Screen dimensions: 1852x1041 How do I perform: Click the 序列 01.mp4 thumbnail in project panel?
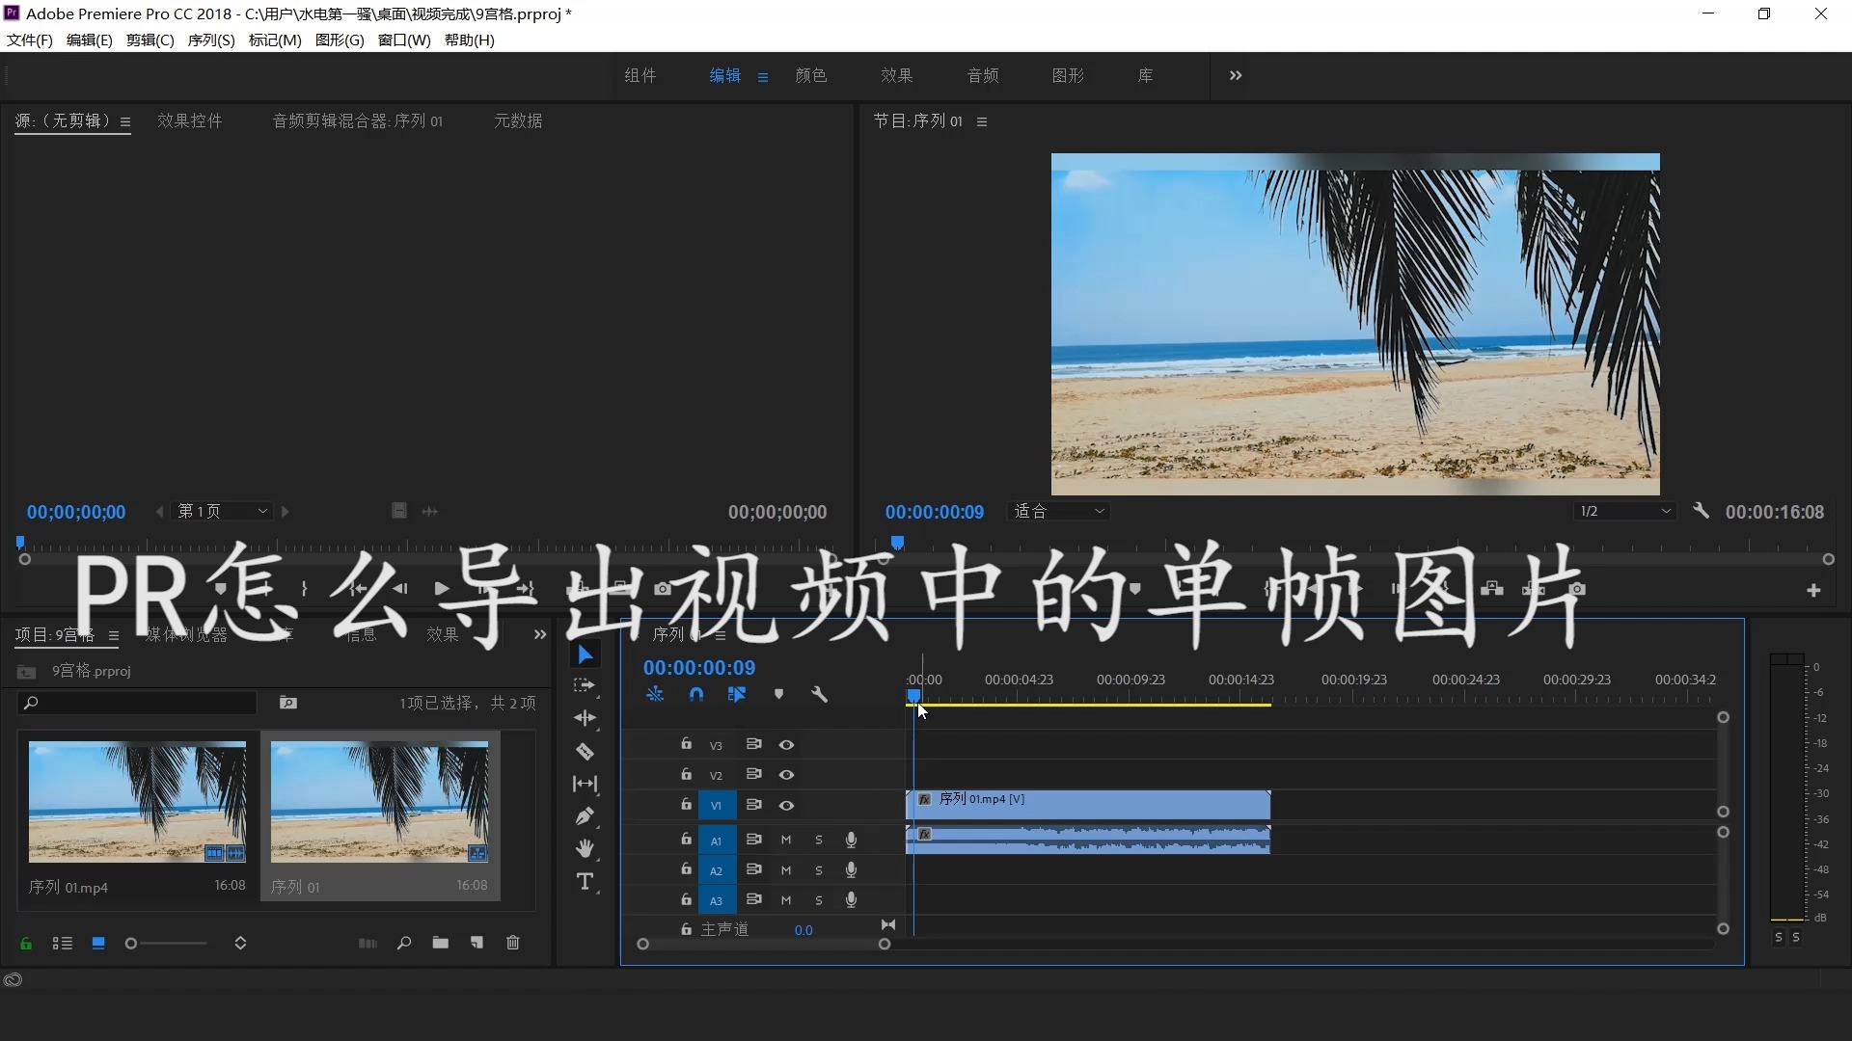137,802
